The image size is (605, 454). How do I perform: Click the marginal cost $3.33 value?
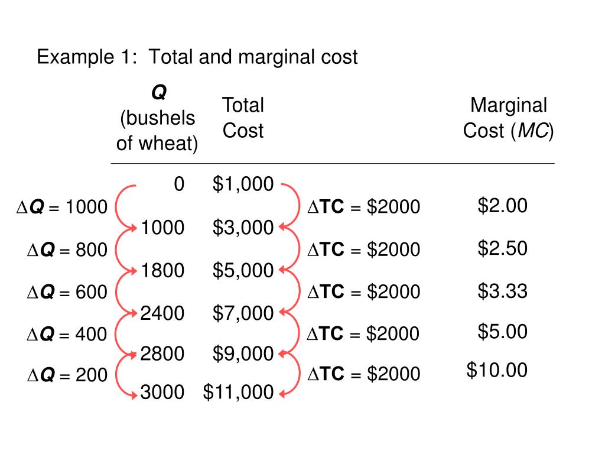click(502, 291)
